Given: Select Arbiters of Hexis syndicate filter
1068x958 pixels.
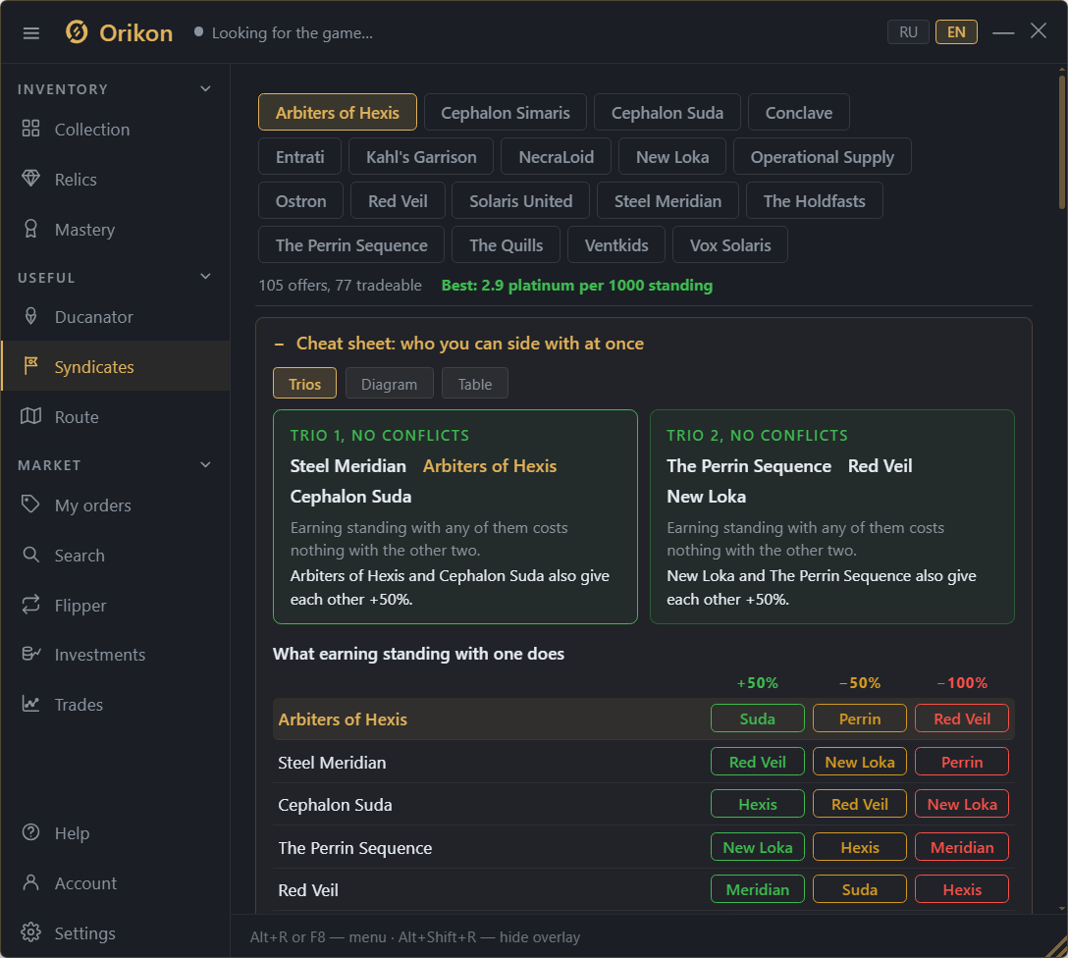Looking at the screenshot, I should coord(337,112).
